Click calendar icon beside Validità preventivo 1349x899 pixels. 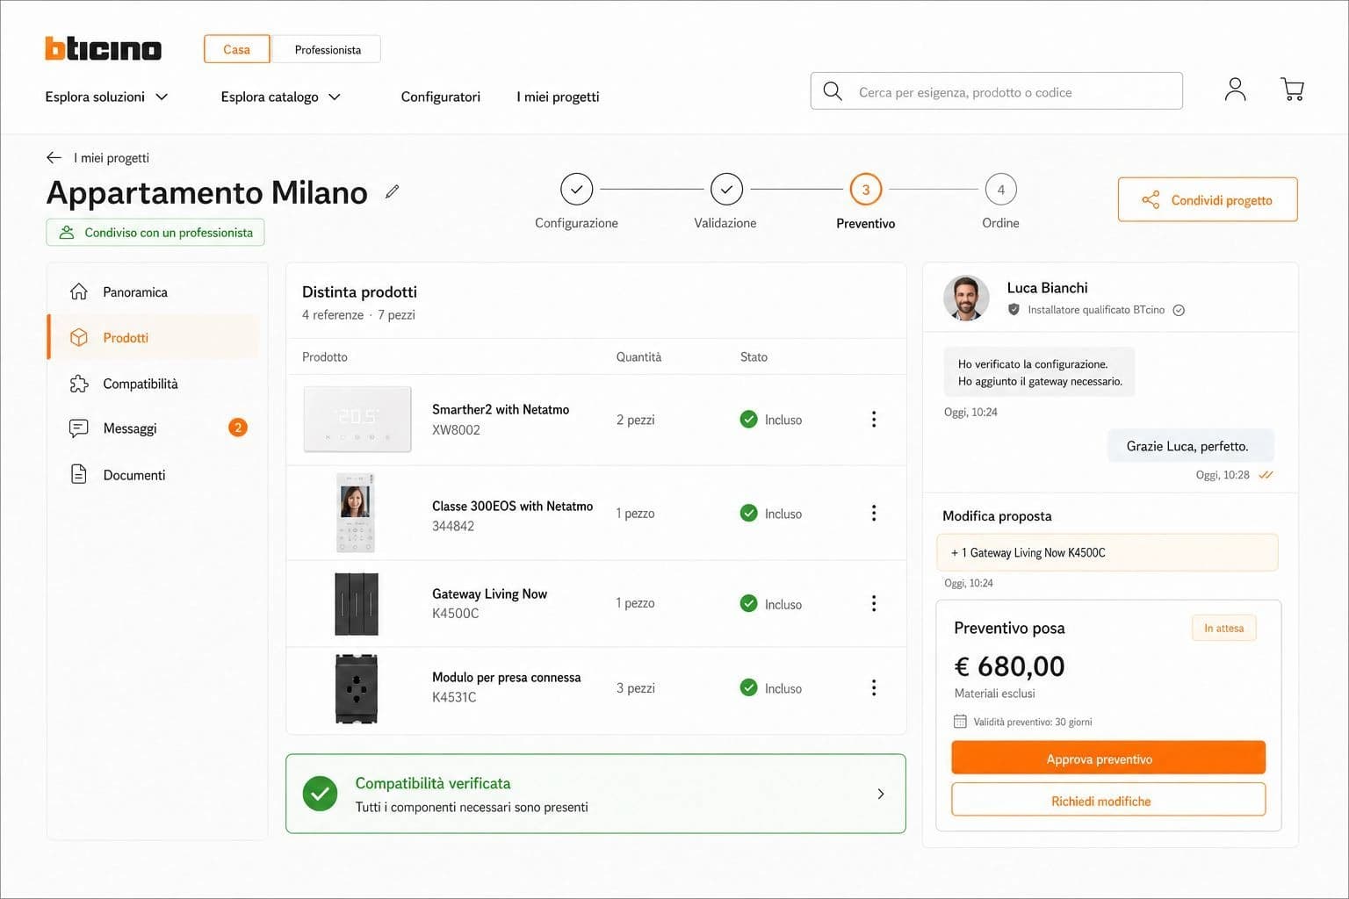click(x=960, y=722)
